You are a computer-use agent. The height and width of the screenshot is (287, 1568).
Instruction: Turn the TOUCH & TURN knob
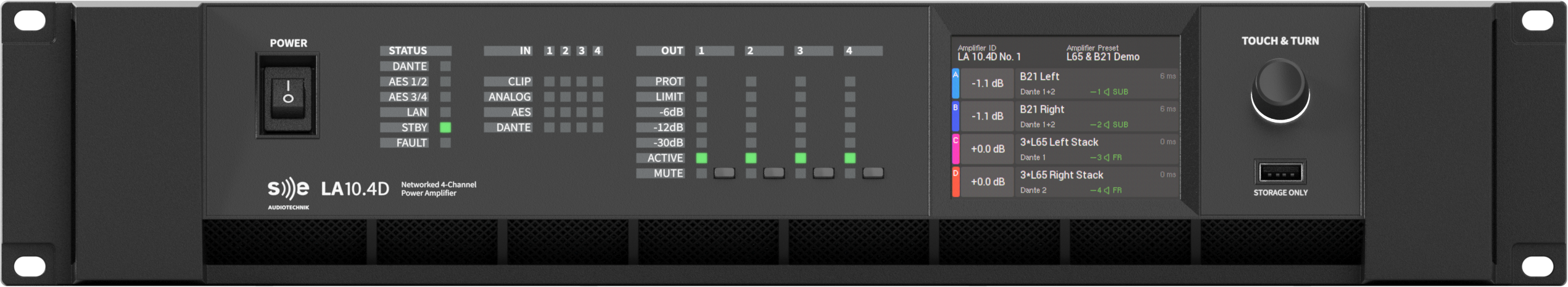coord(1280,89)
